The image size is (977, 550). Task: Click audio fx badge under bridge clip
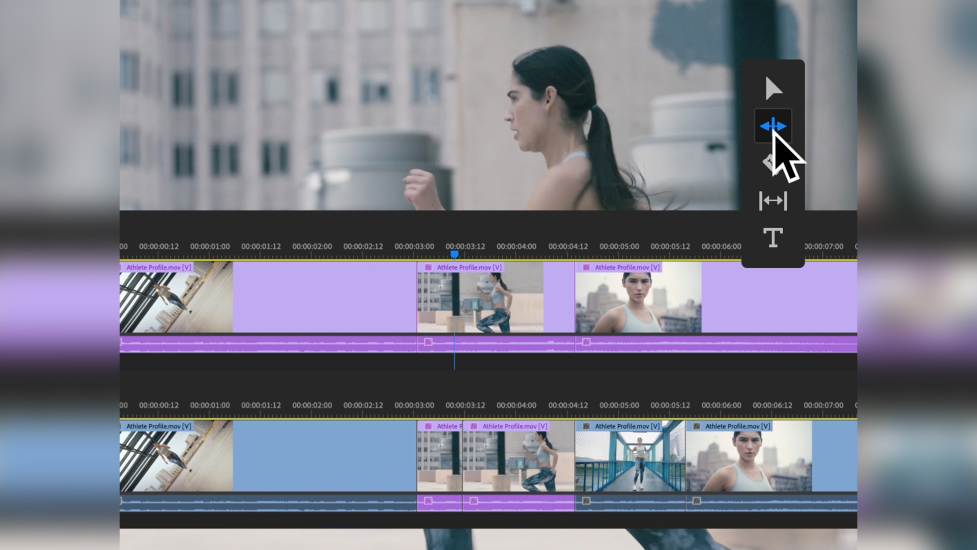click(x=586, y=501)
